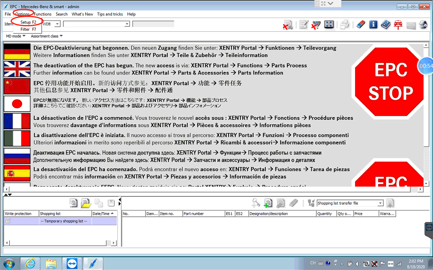Open the Assortment class dropdown
The height and width of the screenshot is (270, 433).
click(x=47, y=36)
